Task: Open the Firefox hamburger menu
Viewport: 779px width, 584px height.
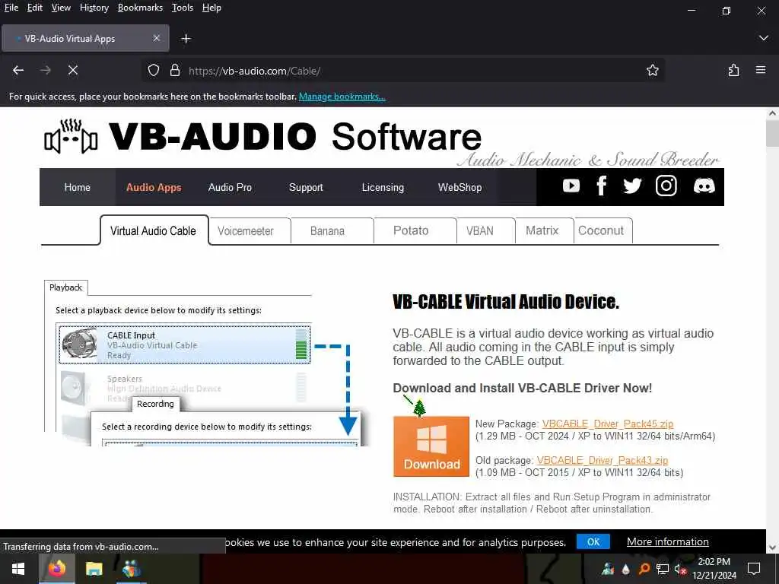Action: pos(761,70)
